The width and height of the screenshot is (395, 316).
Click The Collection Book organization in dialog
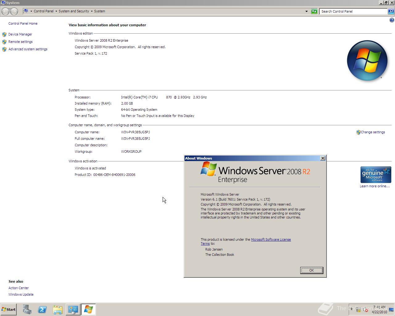(220, 255)
